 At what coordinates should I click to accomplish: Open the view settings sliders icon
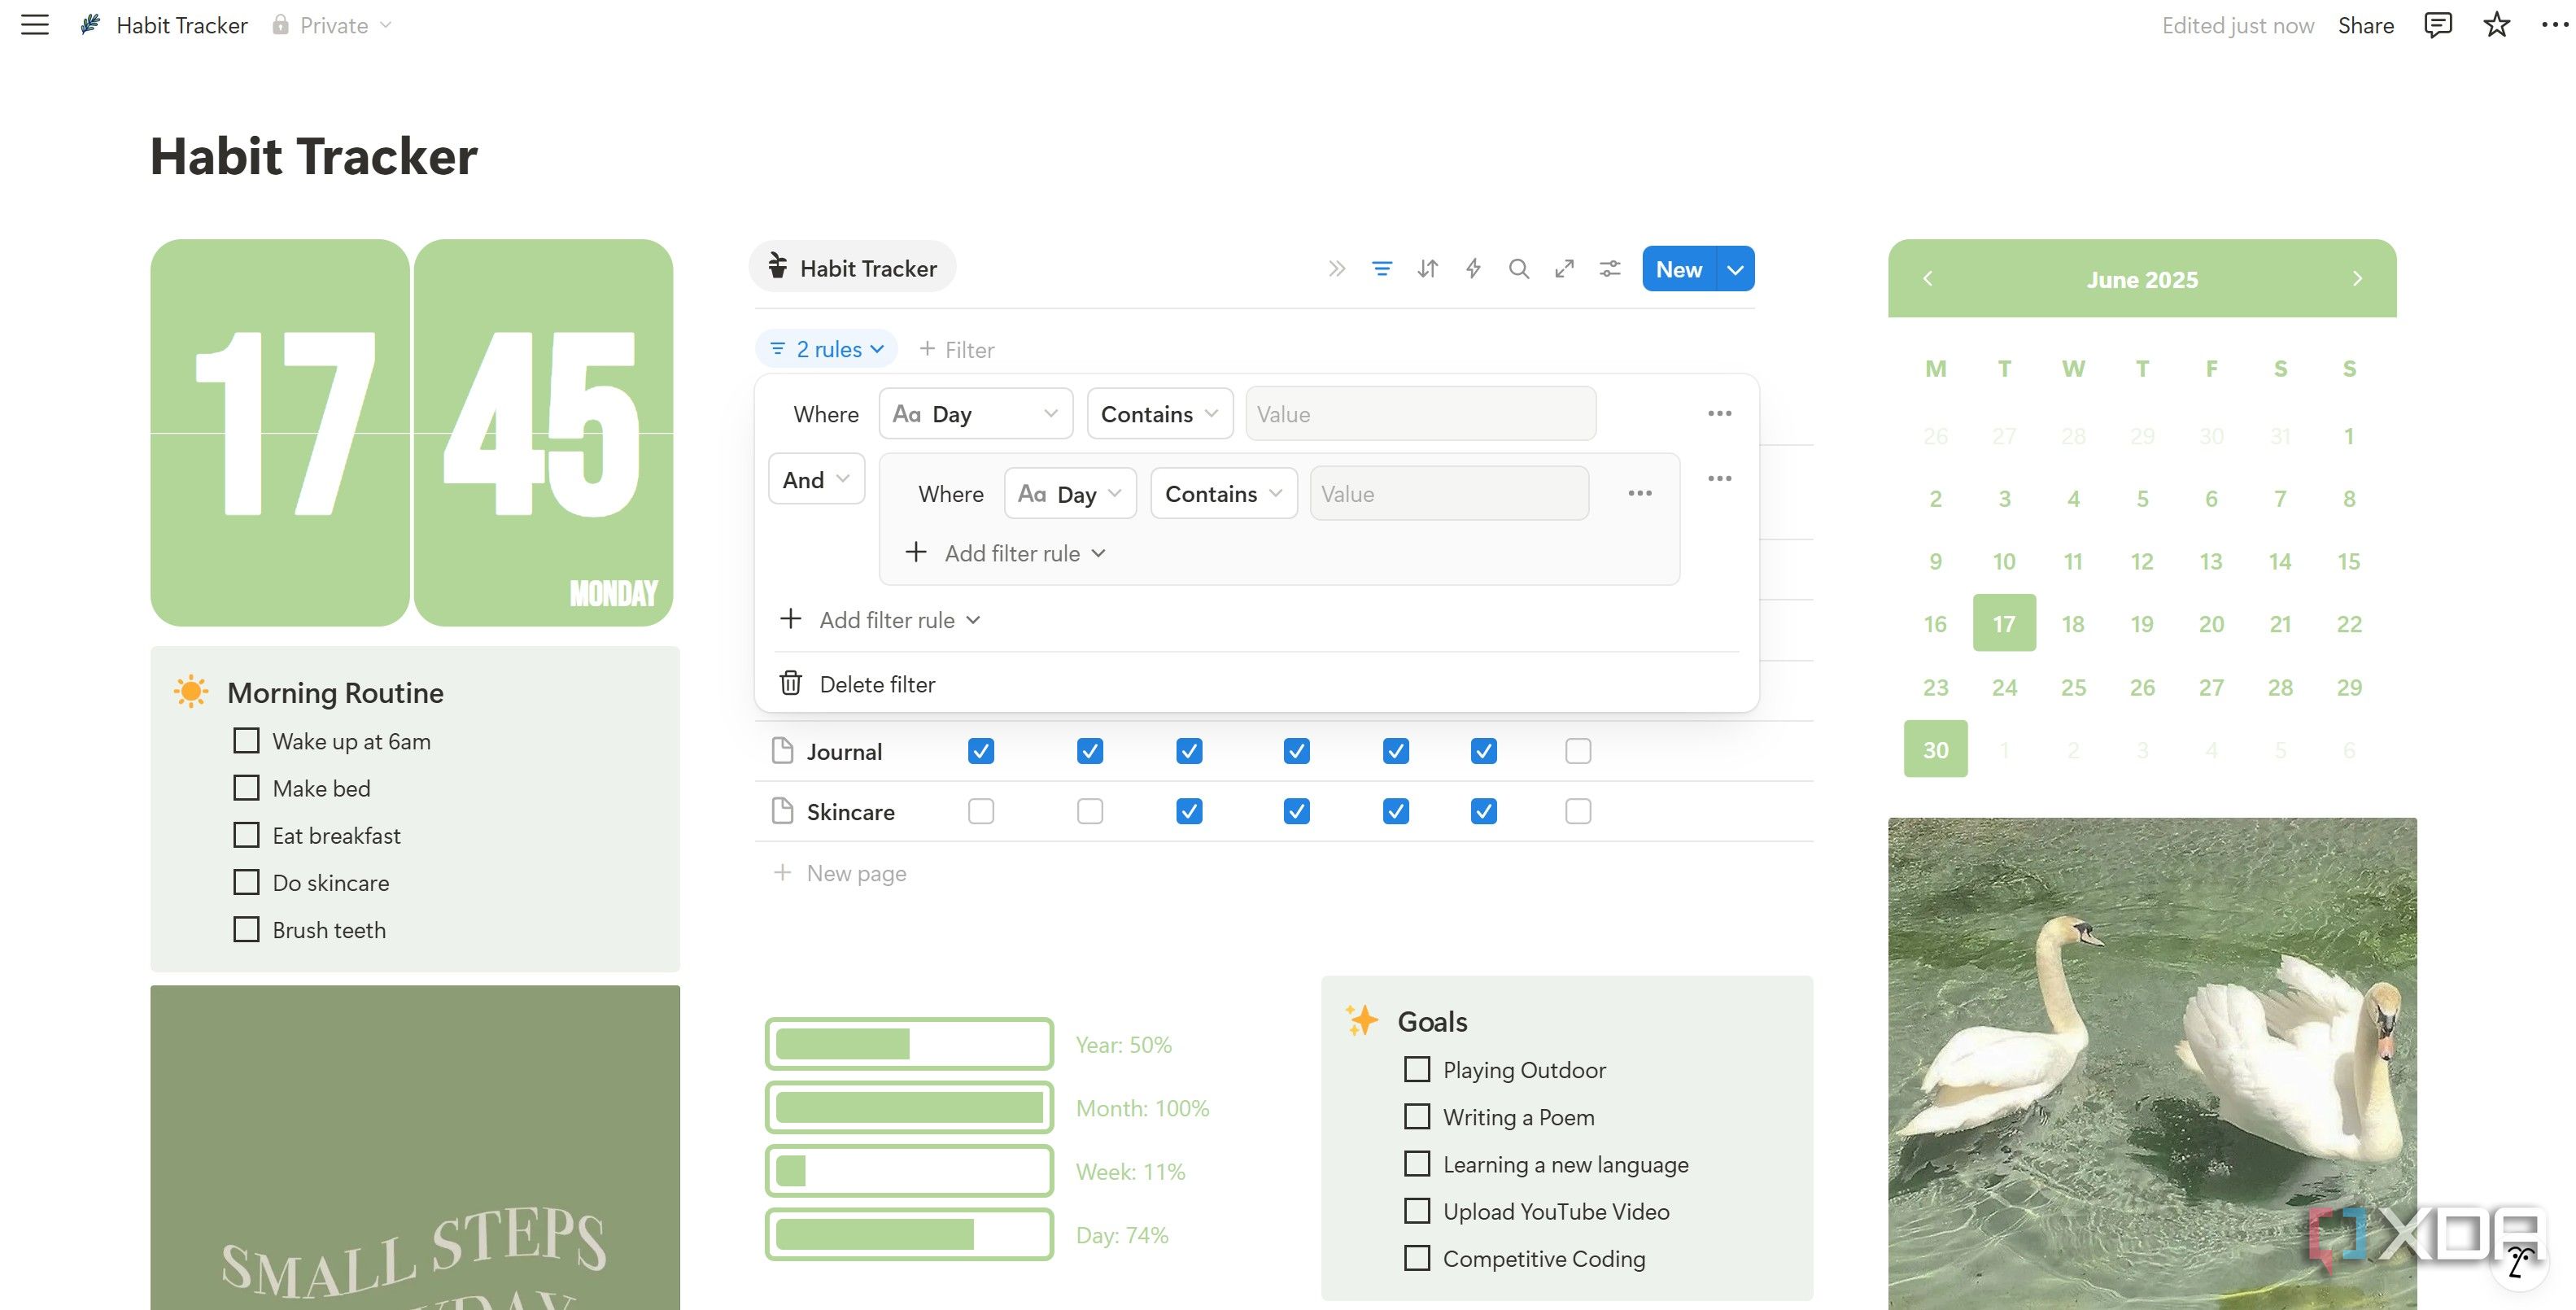tap(1610, 268)
